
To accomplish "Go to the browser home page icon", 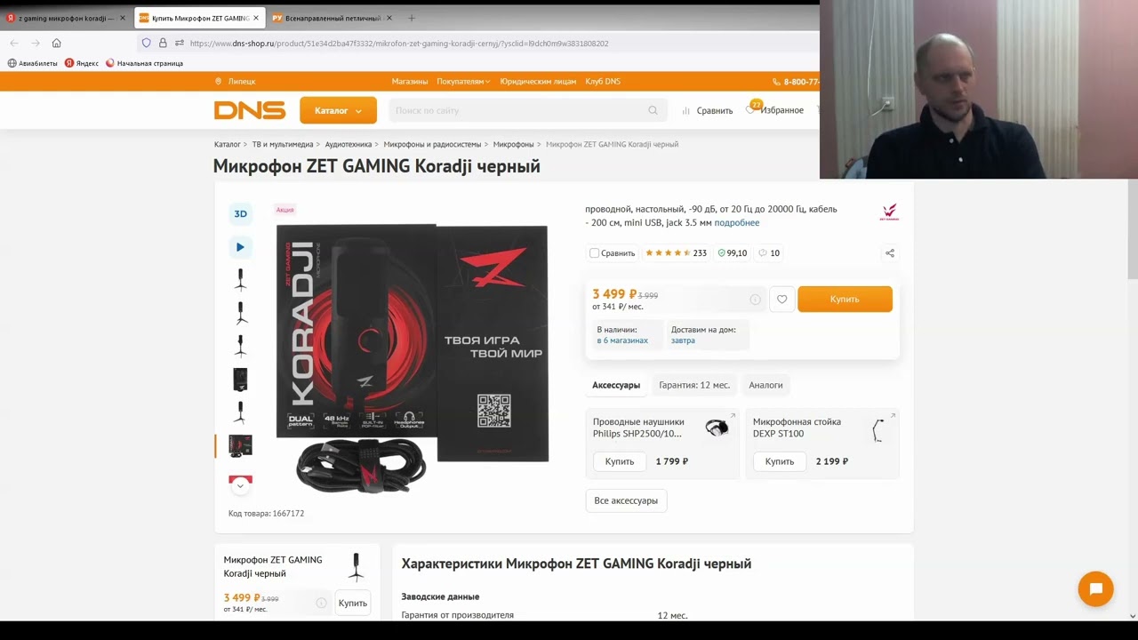I will 56,43.
